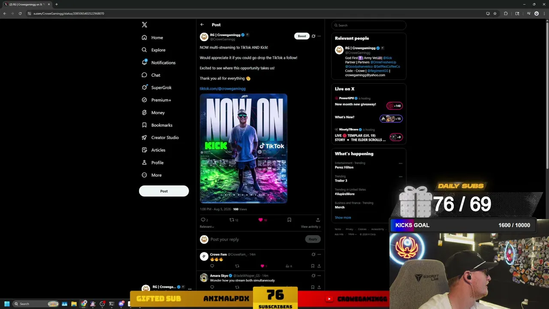The width and height of the screenshot is (549, 309).
Task: Open Creator Studio in the sidebar
Action: coord(160,137)
